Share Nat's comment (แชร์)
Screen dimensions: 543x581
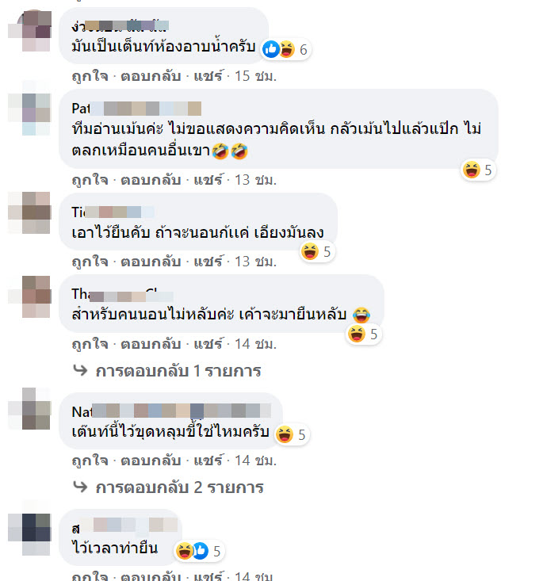208,461
